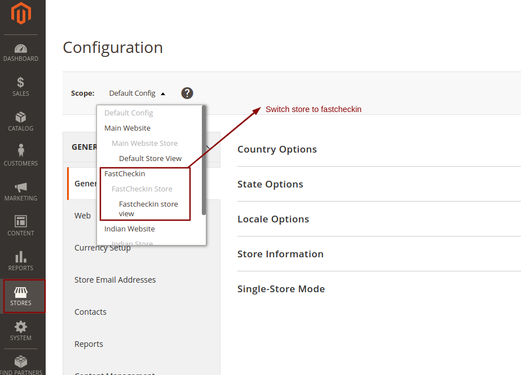Choose Indian Website in scope list
Screen dimensions: 521x375
click(130, 229)
